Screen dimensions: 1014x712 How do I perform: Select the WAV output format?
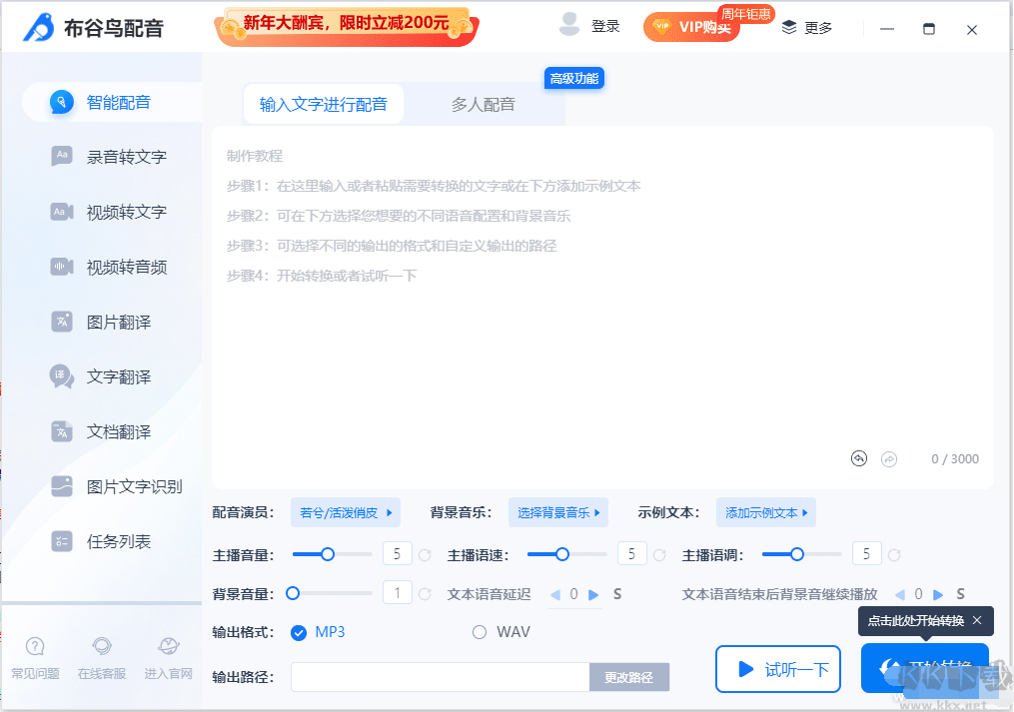tap(479, 632)
